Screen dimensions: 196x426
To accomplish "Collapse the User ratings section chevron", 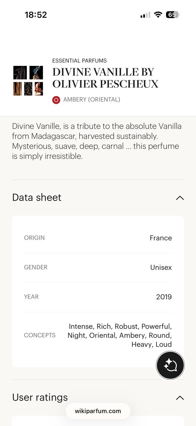I will coord(180,398).
